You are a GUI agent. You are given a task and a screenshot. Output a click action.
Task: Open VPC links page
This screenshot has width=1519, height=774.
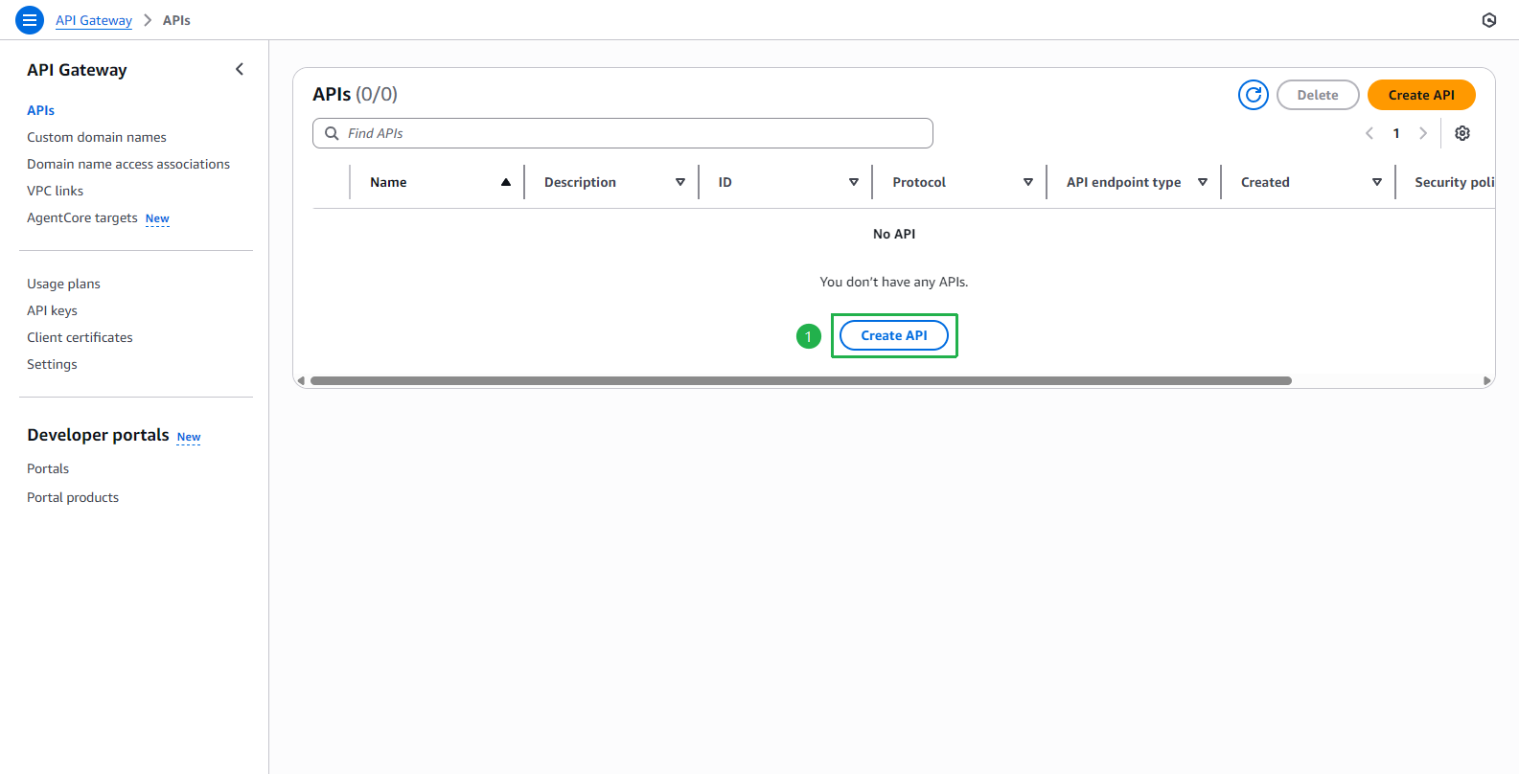pos(55,191)
